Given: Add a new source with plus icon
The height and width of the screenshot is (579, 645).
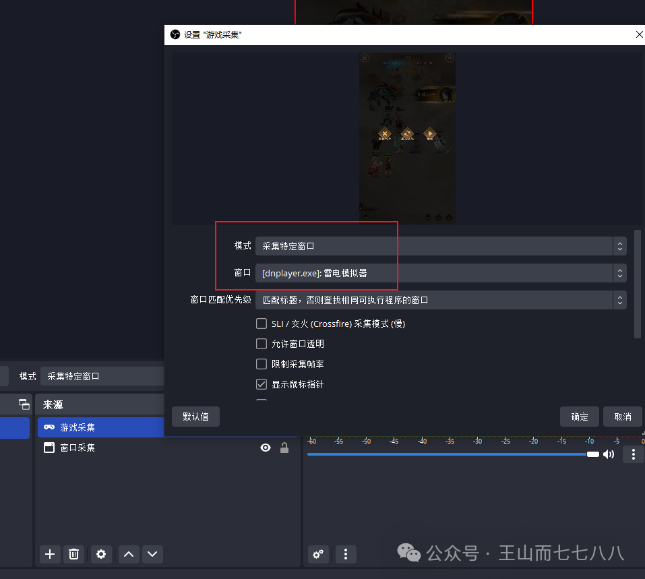Looking at the screenshot, I should [x=50, y=554].
